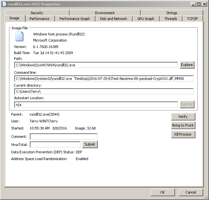Click the OK button
The image size is (209, 200).
163,192
